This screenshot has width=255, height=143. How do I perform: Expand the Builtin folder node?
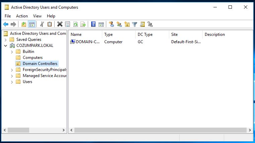(12, 52)
